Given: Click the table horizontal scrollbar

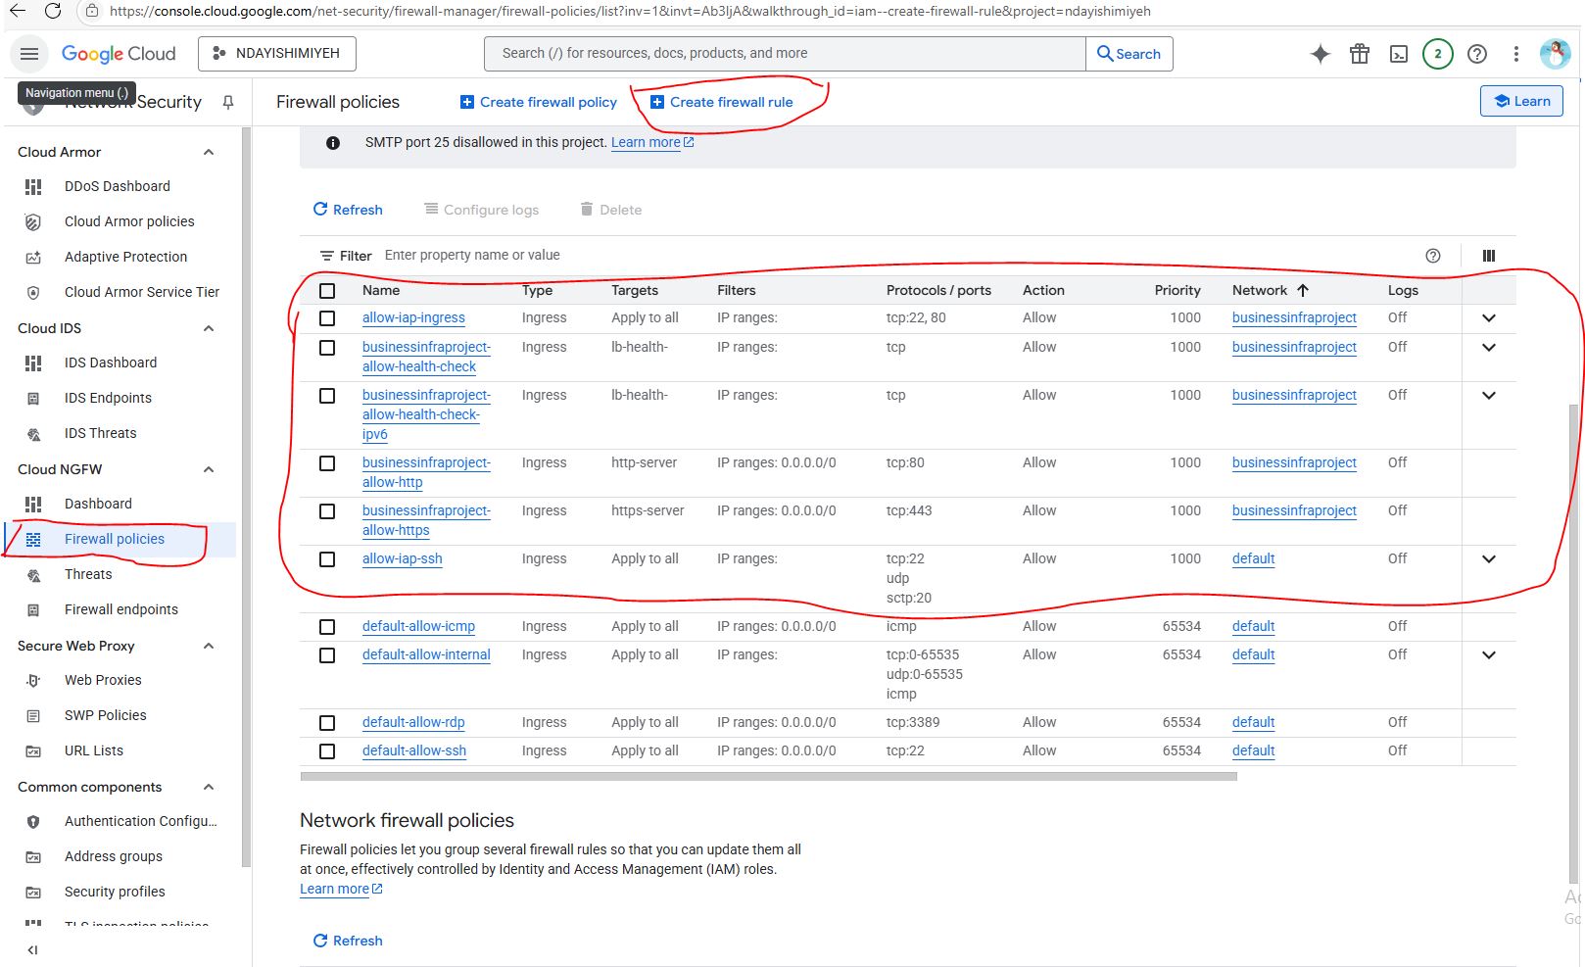Looking at the screenshot, I should pyautogui.click(x=768, y=776).
